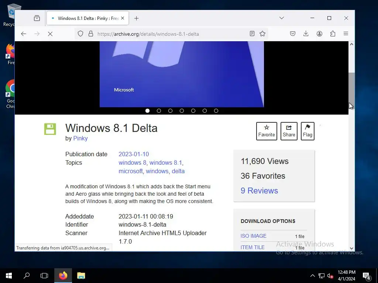378x283 pixels.
Task: Click the page scroll down arrow
Action: tap(351, 248)
